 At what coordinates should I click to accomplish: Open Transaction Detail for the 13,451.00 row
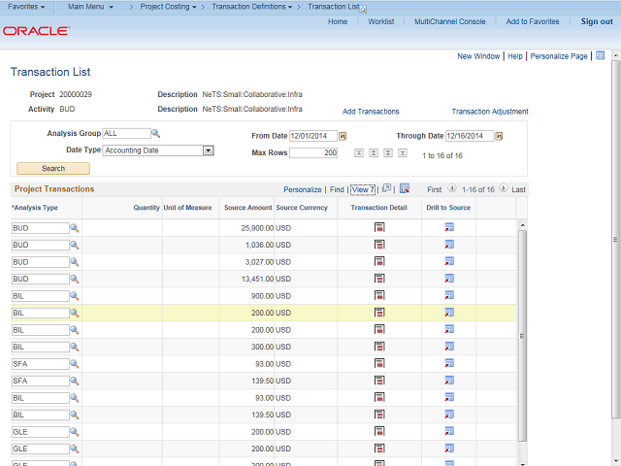[x=379, y=279]
